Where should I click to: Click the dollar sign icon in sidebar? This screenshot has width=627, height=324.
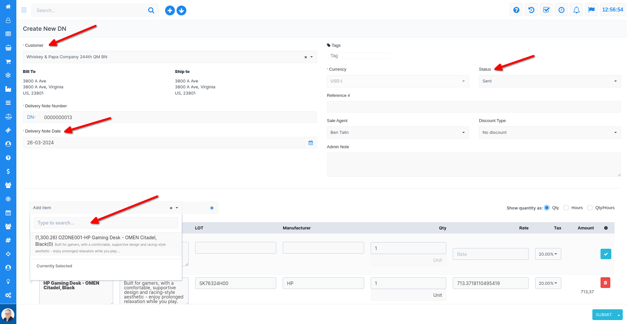(8, 171)
